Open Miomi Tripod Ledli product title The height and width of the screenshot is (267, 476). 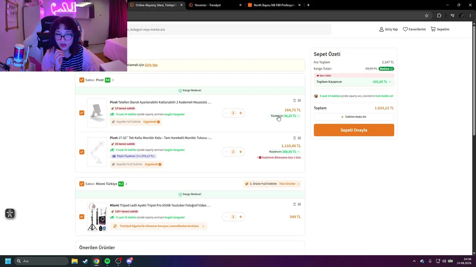tap(160, 205)
